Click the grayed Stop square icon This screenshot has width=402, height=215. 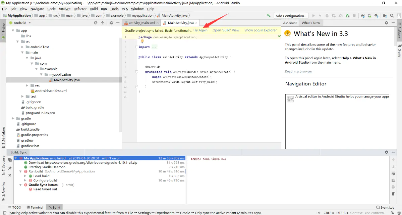[354, 16]
